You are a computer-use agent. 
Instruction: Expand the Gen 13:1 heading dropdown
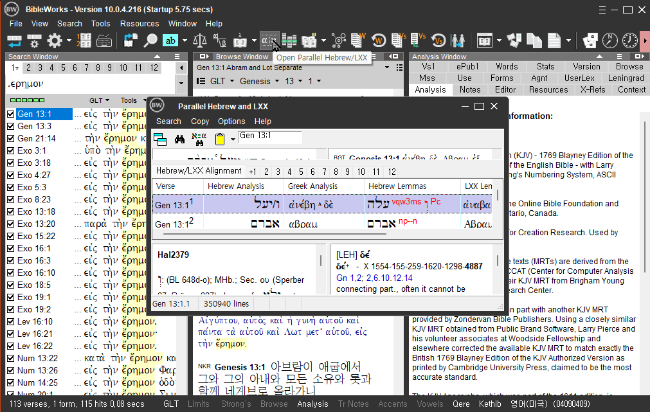point(387,67)
